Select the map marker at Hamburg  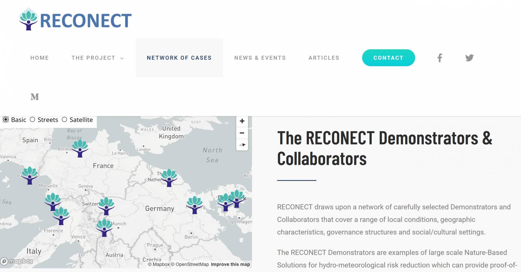click(x=195, y=205)
